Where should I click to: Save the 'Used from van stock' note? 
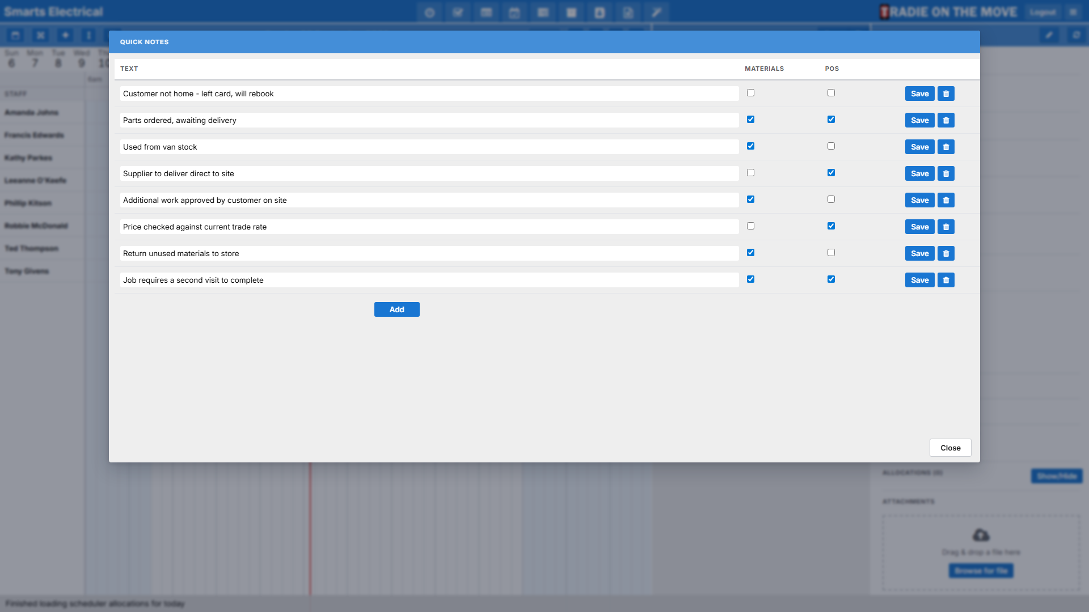point(919,147)
